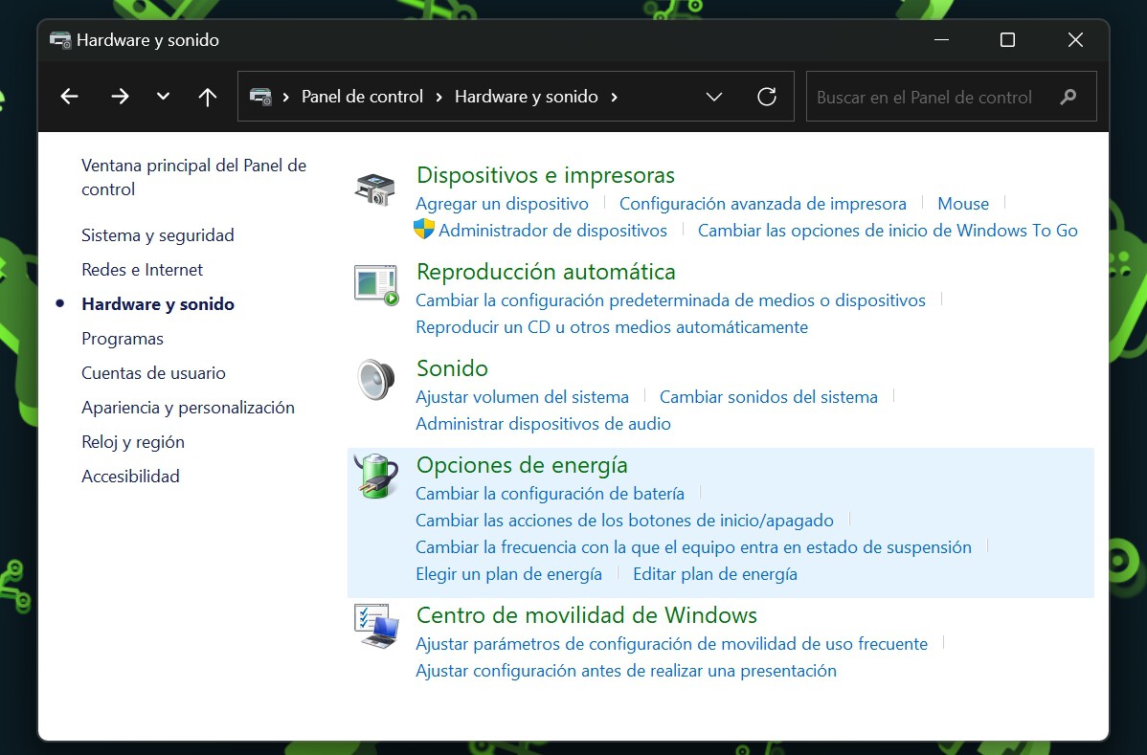Open Administrador de dispositivos link
This screenshot has width=1147, height=755.
tap(552, 231)
